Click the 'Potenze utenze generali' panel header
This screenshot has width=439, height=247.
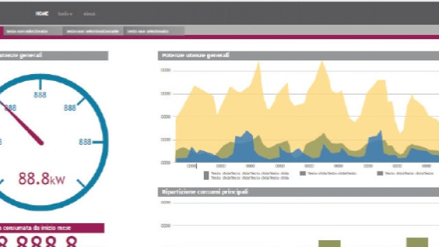click(298, 56)
